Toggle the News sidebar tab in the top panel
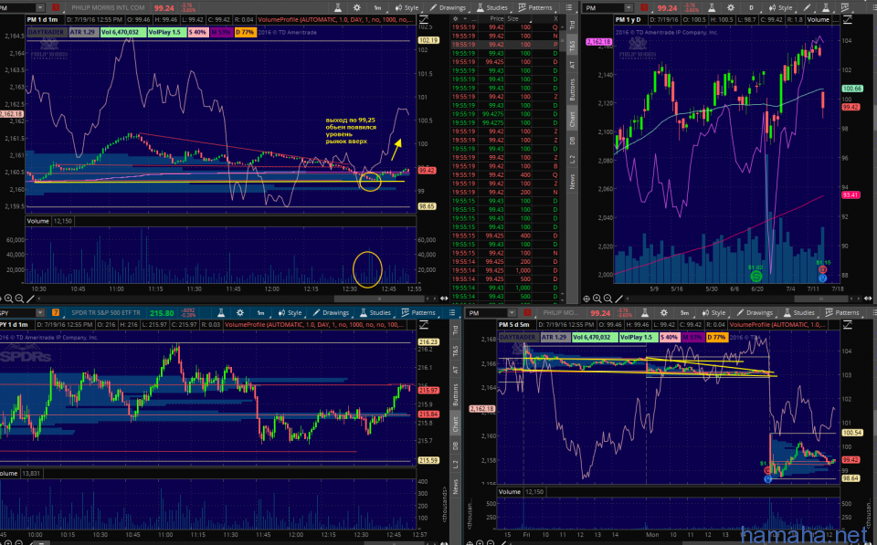Image resolution: width=877 pixels, height=545 pixels. 572,181
